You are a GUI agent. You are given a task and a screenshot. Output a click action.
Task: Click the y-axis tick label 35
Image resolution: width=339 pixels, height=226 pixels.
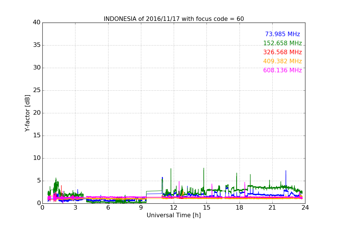pyautogui.click(x=37, y=45)
